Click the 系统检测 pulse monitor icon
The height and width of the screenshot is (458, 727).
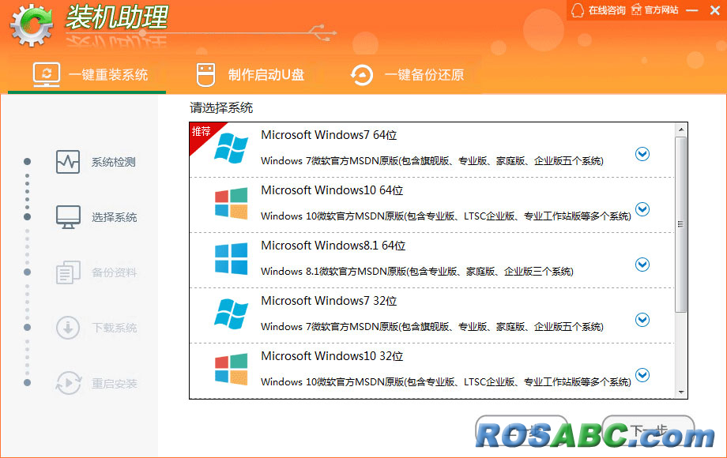(68, 162)
